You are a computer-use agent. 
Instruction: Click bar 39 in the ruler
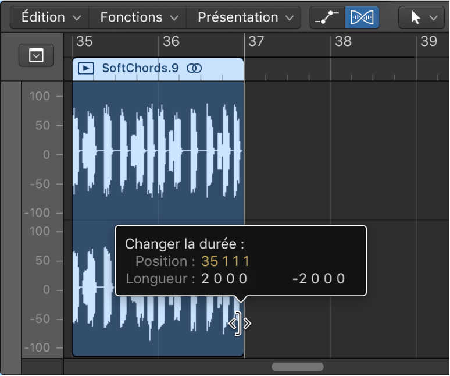click(428, 41)
